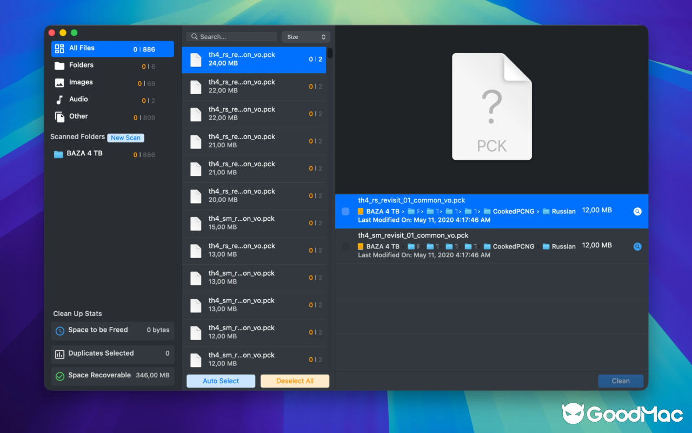The height and width of the screenshot is (433, 692).
Task: Click the All Files grid icon in sidebar
Action: 59,49
